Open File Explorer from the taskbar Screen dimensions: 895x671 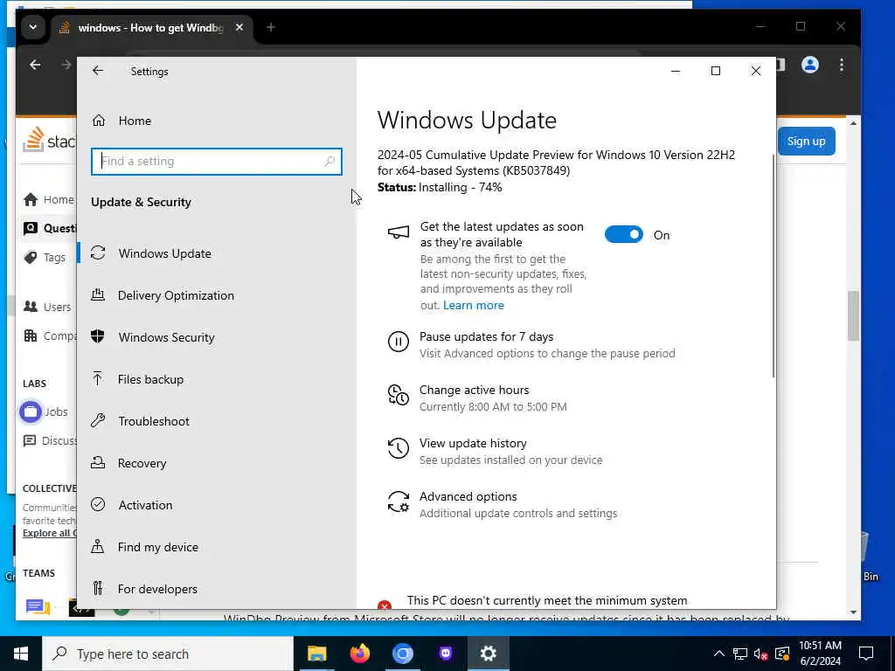point(316,654)
